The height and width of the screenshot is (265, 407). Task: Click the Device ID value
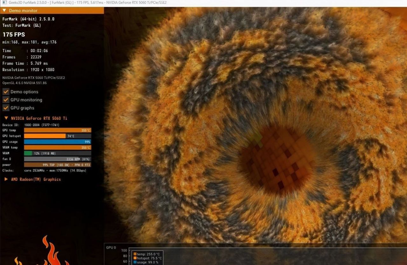click(42, 125)
